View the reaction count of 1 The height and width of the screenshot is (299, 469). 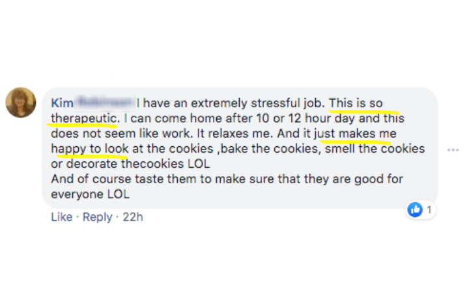(x=430, y=209)
